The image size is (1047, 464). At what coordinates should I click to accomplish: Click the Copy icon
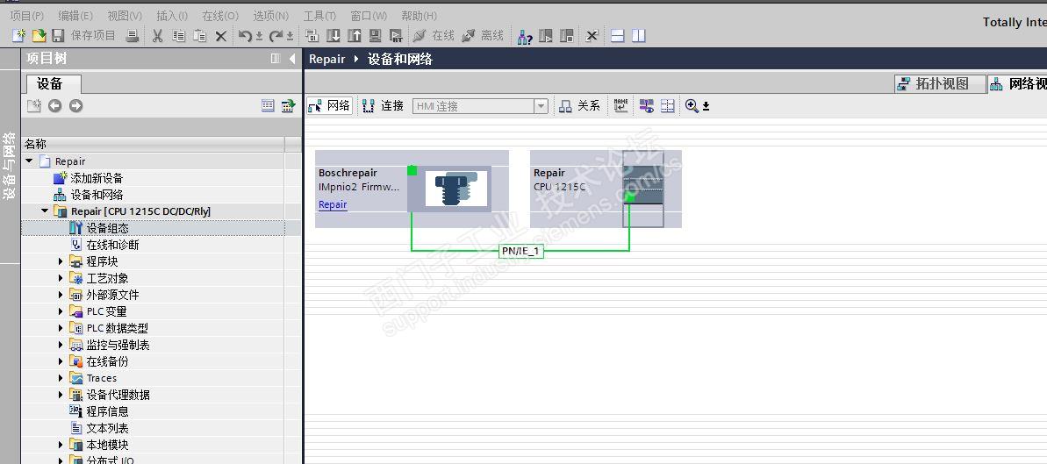click(178, 36)
